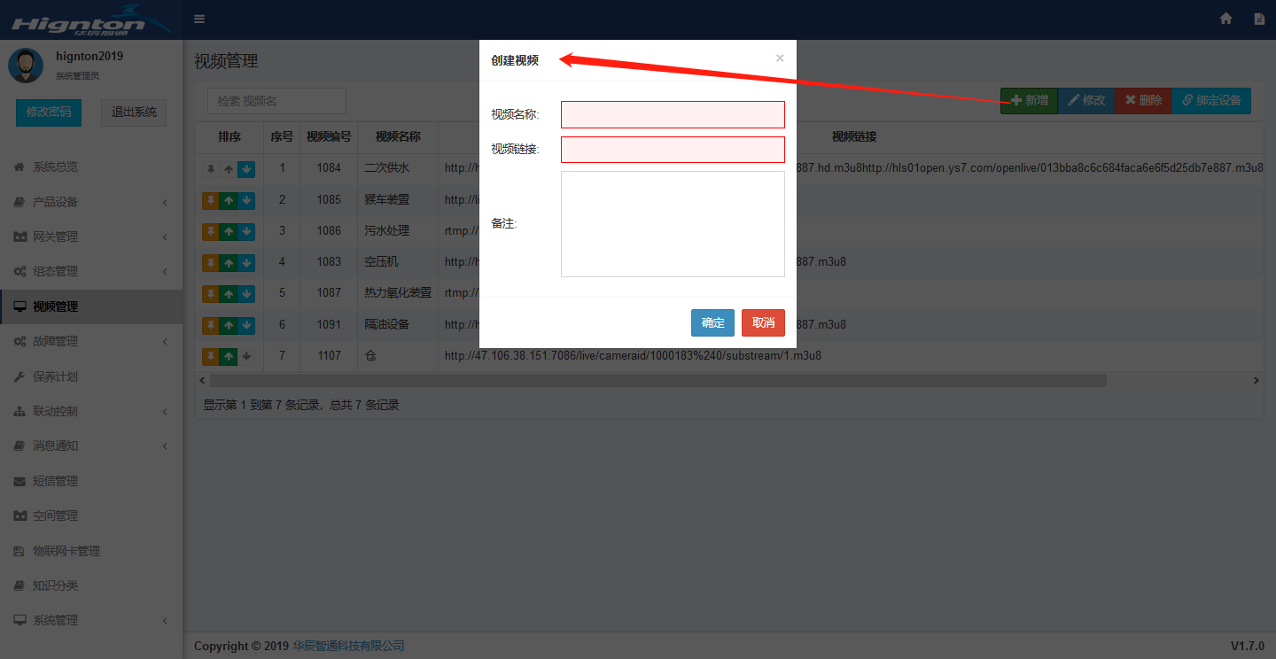Focus the 视频链接 input field
Image resolution: width=1276 pixels, height=659 pixels.
tap(673, 150)
